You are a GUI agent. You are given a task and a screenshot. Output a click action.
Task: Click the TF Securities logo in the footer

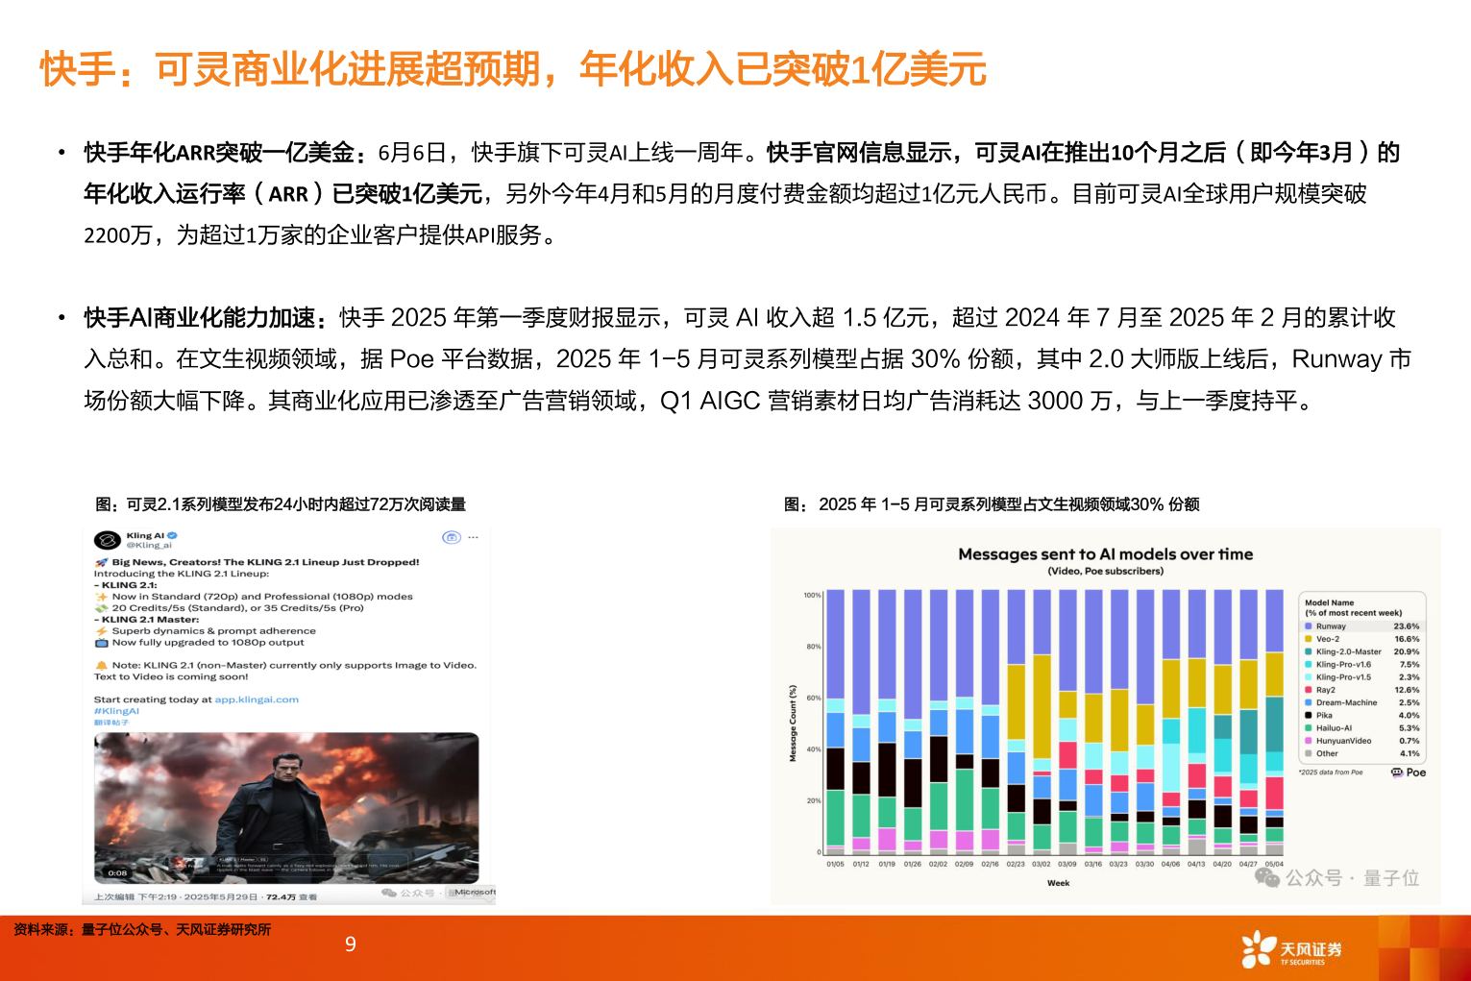[1290, 949]
